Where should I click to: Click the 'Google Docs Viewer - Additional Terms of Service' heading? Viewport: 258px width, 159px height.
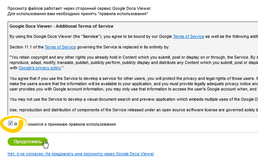click(x=61, y=26)
